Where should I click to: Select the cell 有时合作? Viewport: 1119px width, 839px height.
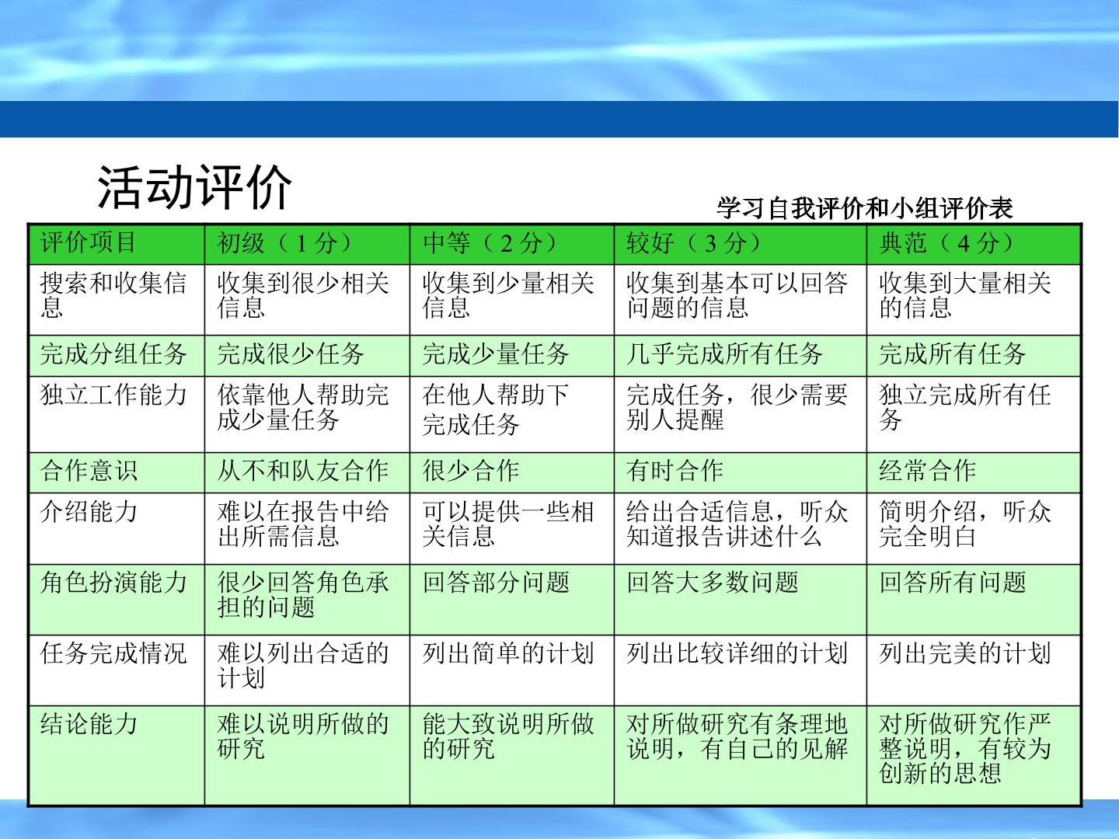pyautogui.click(x=741, y=472)
